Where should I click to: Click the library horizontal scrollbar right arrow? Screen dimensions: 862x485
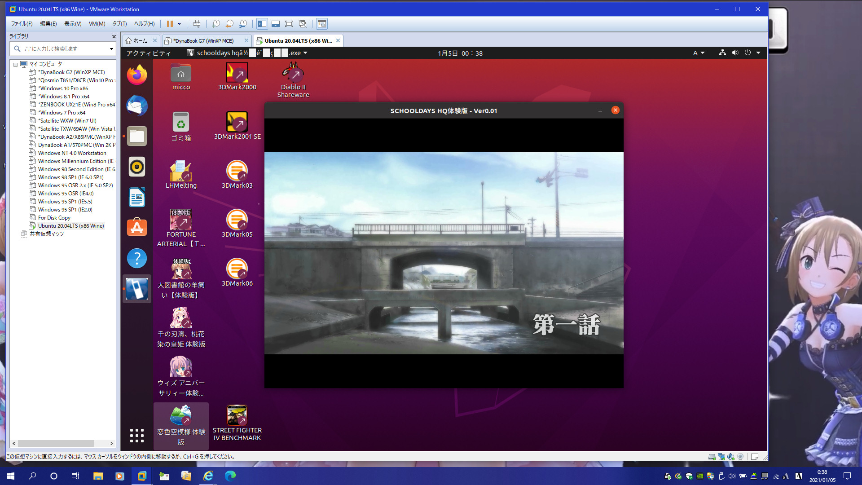pos(111,443)
